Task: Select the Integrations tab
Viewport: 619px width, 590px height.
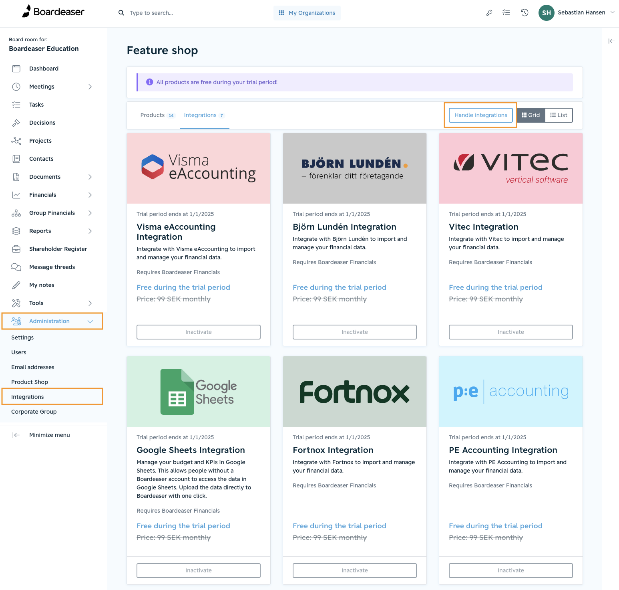Action: 204,115
